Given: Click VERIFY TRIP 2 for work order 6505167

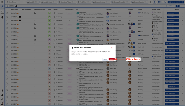Looking at the screenshot, I should click(x=172, y=24).
